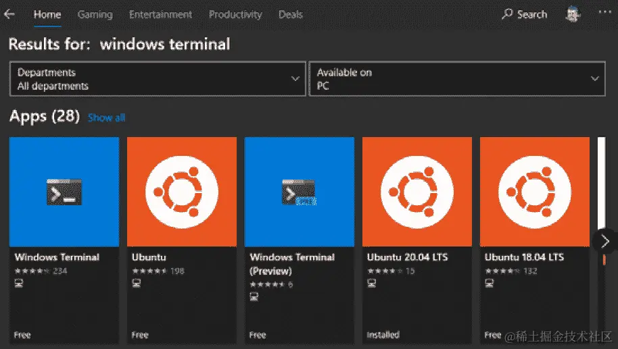Click the PC device icon under Ubuntu 20.04 LTS
The image size is (618, 349).
point(371,284)
